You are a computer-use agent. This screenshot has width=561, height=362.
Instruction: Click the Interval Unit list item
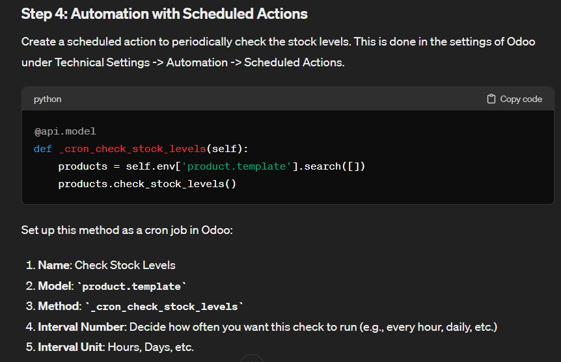click(x=110, y=347)
